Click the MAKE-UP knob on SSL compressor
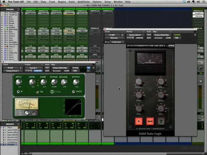This screenshot has height=155, width=207. 161,82
